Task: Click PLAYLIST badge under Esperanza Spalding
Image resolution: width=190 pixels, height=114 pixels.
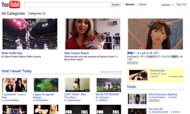Action: [x=154, y=101]
